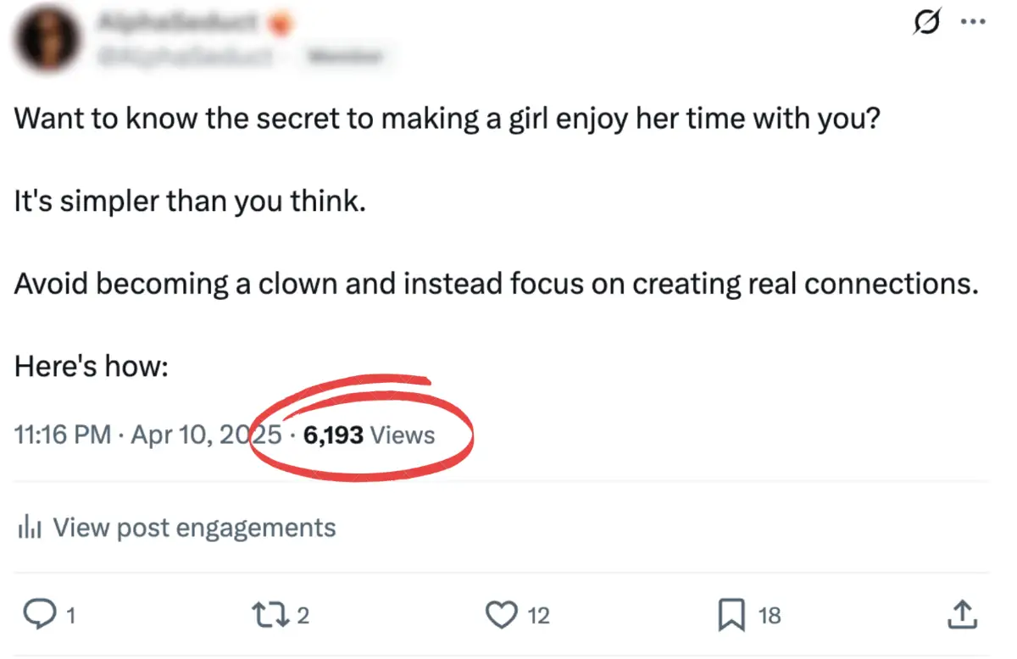Click the blurred author display name

(180, 24)
